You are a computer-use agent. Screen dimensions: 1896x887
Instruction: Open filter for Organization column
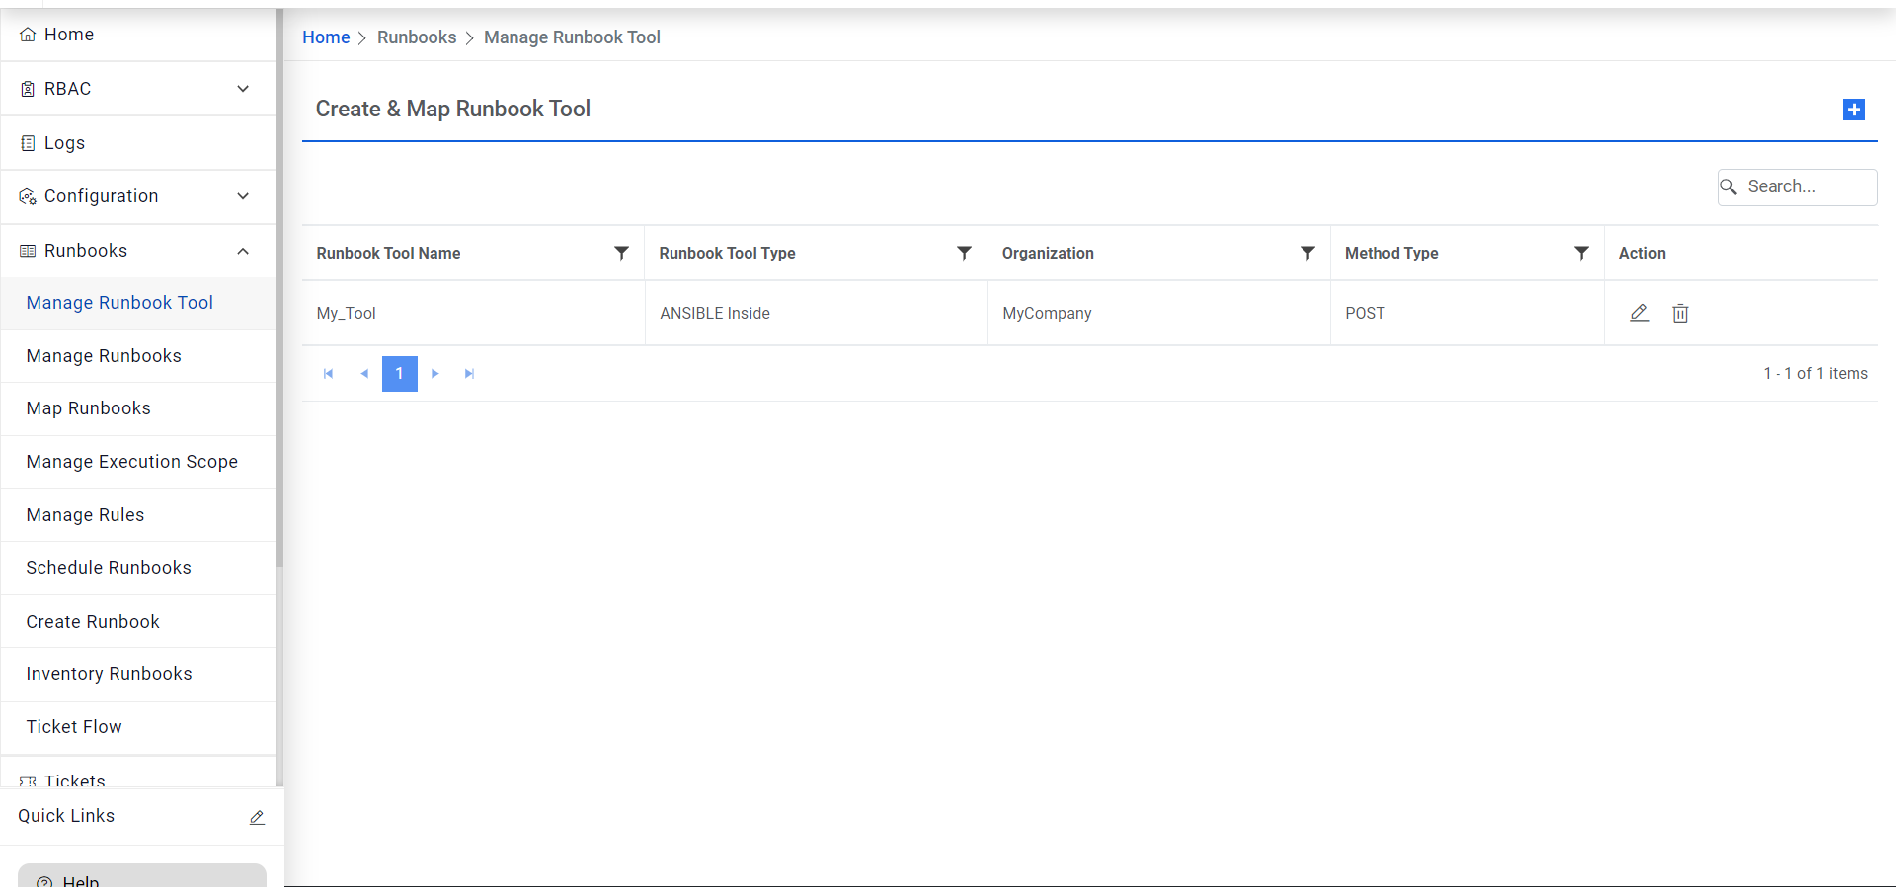pos(1307,254)
